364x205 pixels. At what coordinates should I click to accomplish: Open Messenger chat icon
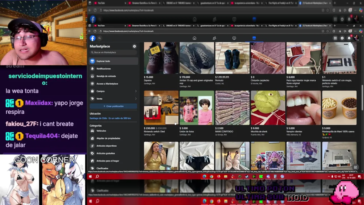[x=342, y=38]
